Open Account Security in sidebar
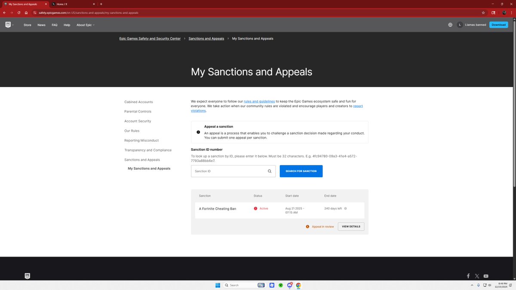 coord(138,121)
